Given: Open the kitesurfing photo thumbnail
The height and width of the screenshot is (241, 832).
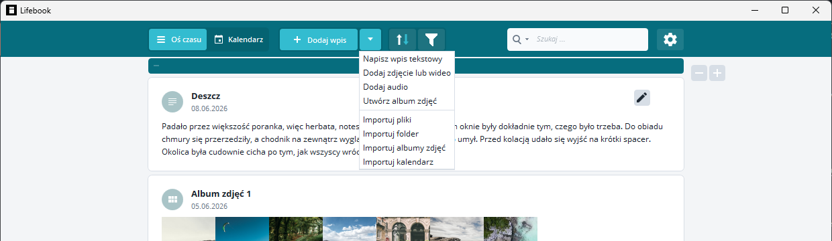Looking at the screenshot, I should click(242, 228).
